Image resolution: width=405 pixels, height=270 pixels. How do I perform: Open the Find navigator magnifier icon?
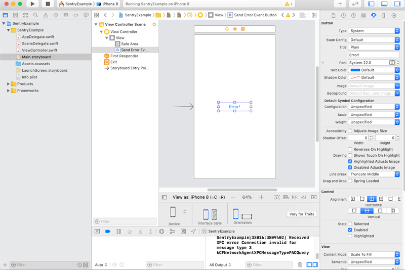pos(35,15)
